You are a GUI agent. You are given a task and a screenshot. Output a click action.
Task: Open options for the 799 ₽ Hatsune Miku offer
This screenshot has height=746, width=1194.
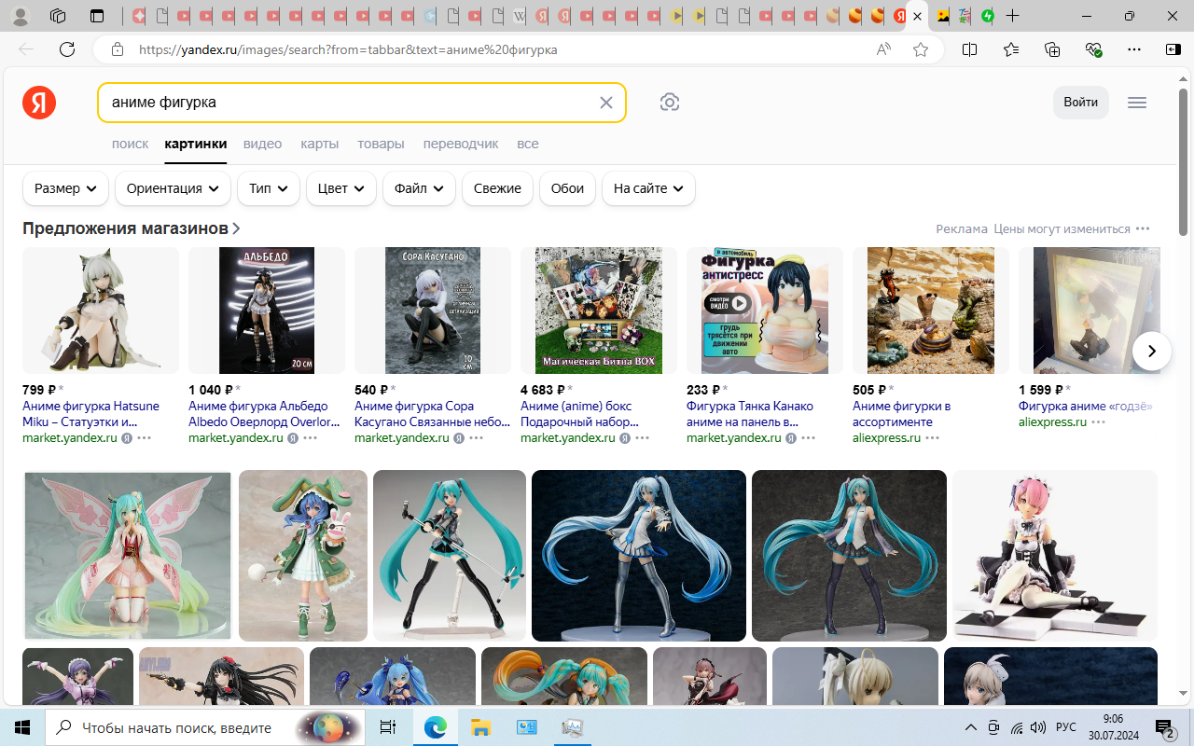pyautogui.click(x=144, y=438)
